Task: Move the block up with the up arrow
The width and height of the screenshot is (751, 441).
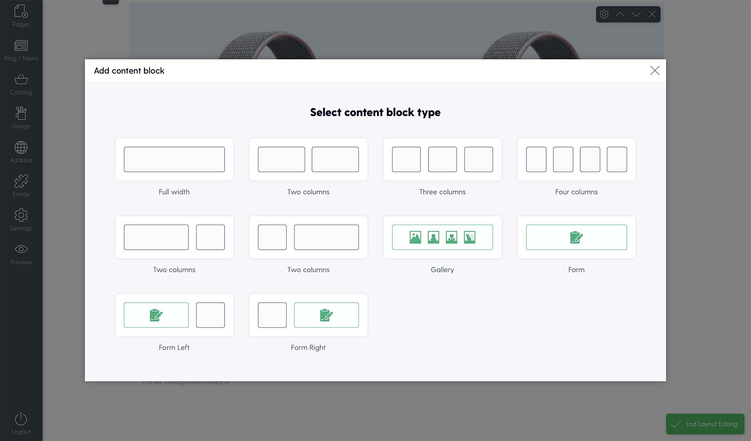Action: [620, 14]
